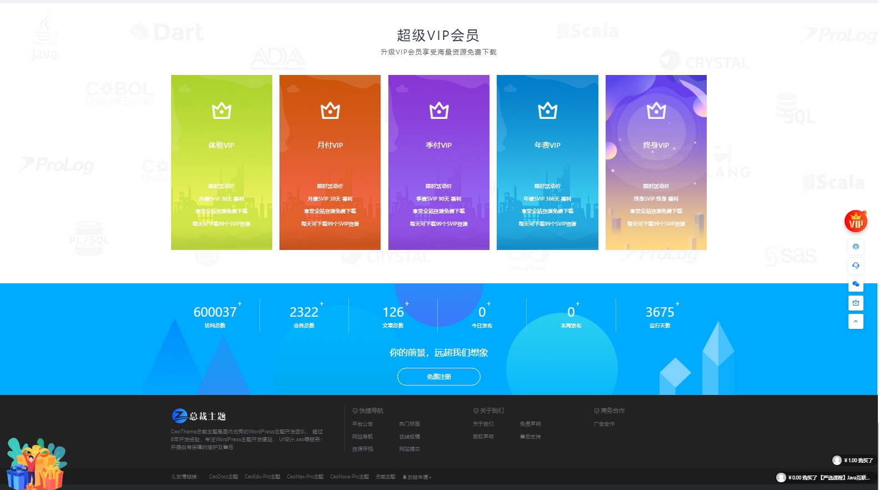Click the 超级VIP会员 heading
This screenshot has width=879, height=490.
[x=438, y=35]
